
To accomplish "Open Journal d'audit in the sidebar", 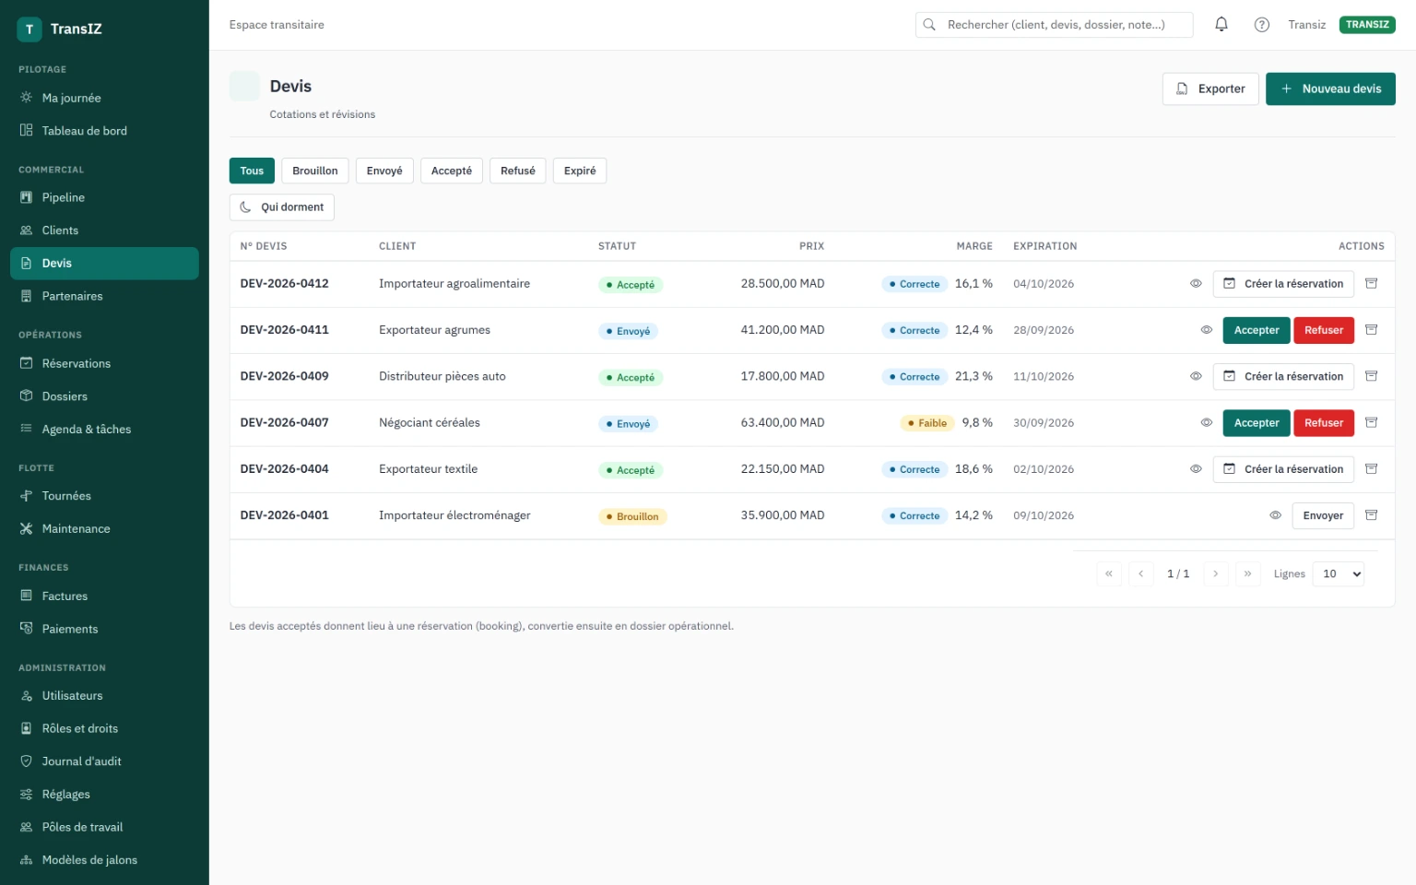I will pos(104,761).
